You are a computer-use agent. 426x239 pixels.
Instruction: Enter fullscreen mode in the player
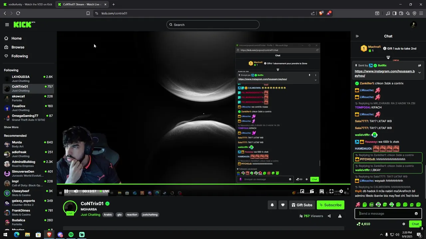pyautogui.click(x=331, y=191)
